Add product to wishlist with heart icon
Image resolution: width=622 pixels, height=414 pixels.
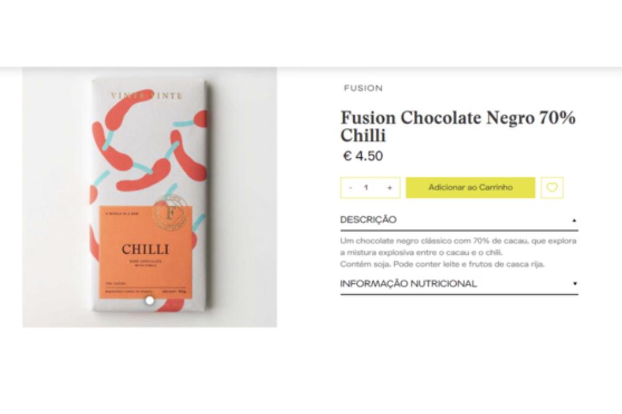click(552, 187)
